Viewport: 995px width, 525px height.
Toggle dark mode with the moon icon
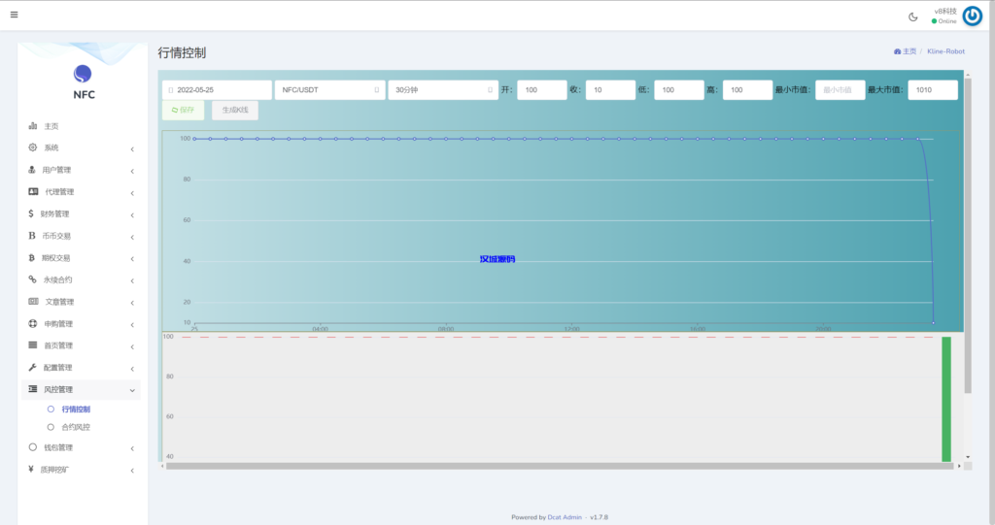[912, 16]
